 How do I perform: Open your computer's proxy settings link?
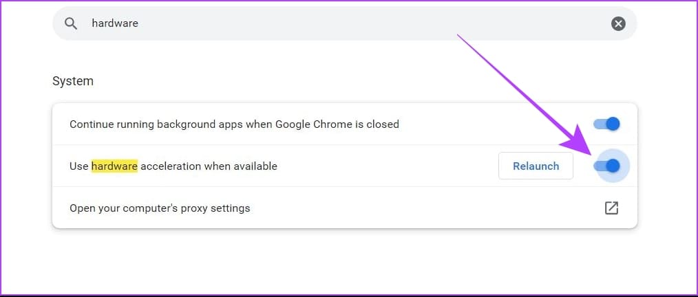(x=160, y=208)
